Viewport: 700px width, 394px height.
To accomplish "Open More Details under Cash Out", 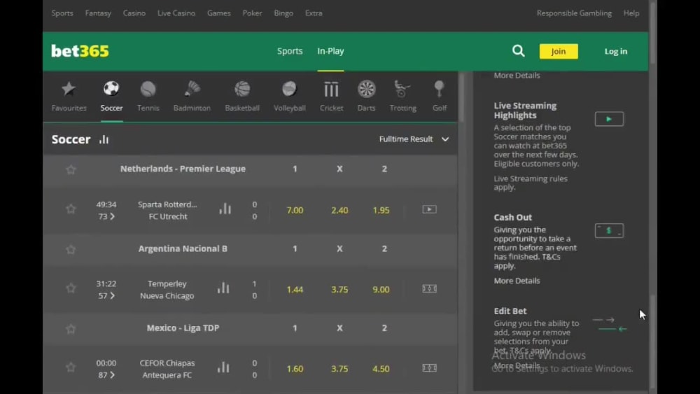I will 517,281.
